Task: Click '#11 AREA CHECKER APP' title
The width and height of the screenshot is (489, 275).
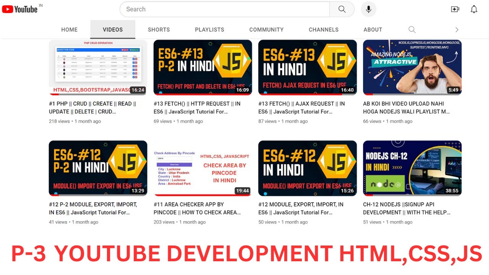Action: (x=197, y=208)
